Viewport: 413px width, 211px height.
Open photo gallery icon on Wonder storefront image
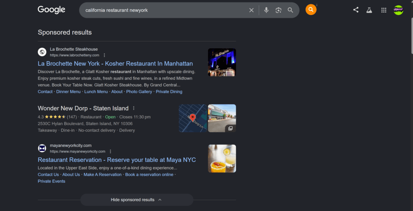click(230, 128)
